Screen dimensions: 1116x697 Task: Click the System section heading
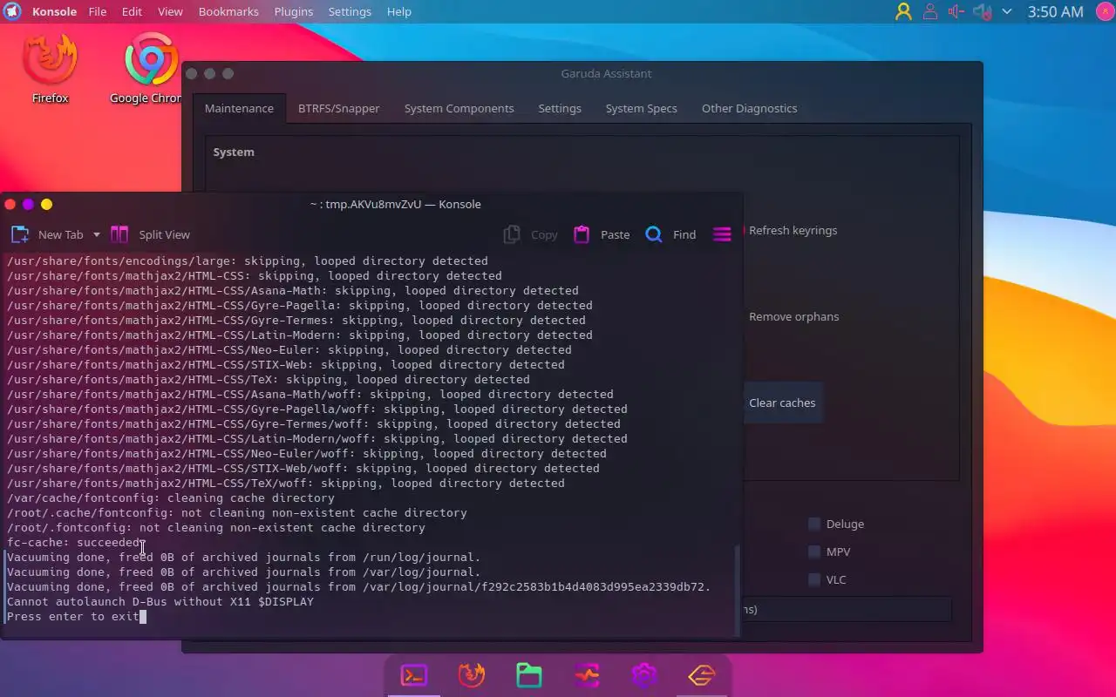234,152
